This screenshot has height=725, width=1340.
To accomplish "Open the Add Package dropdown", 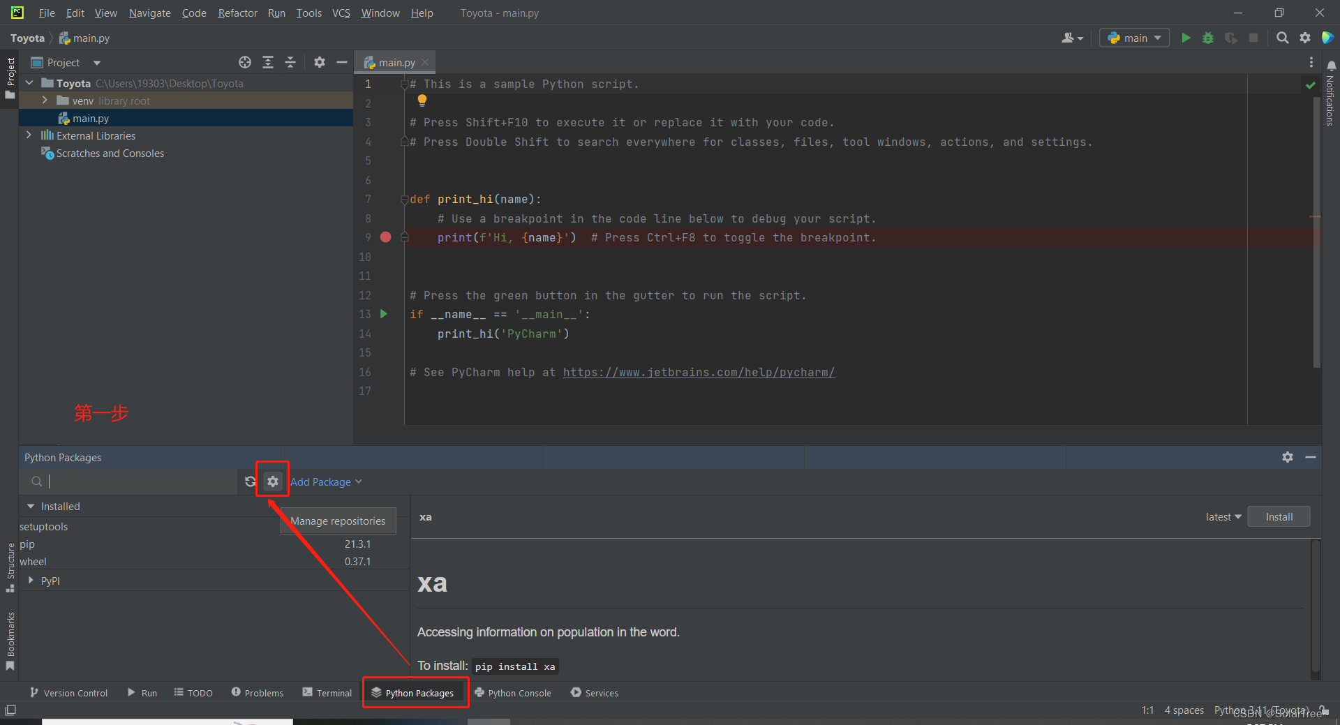I will coord(326,481).
